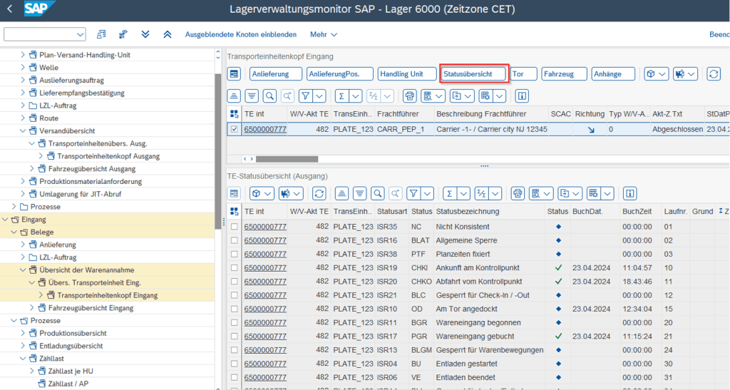Check the ISR20 Abfahrt vom Kontrollpunkt row
The height and width of the screenshot is (390, 730).
click(234, 282)
